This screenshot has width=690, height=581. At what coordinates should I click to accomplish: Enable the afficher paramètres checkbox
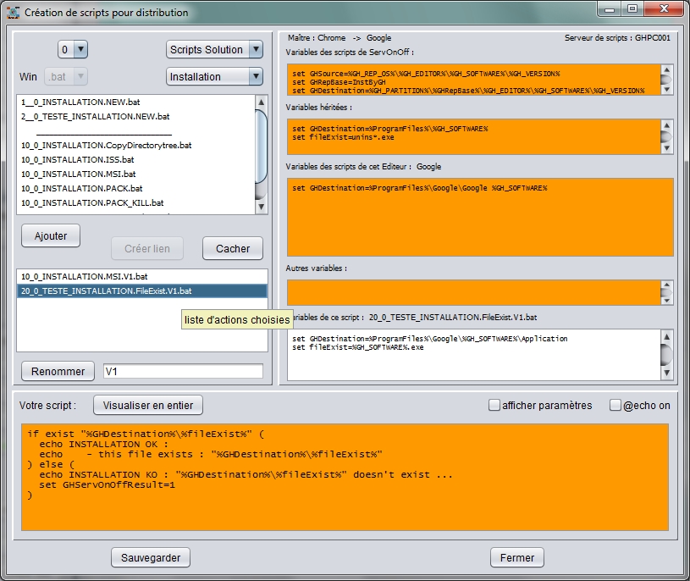[494, 406]
